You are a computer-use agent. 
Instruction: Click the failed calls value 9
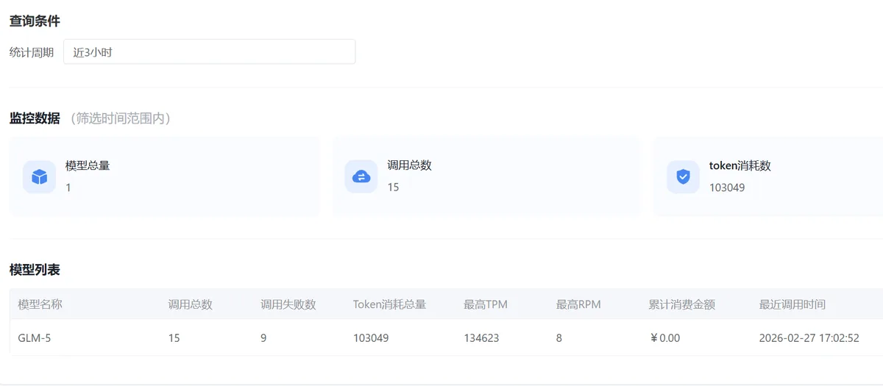[263, 338]
